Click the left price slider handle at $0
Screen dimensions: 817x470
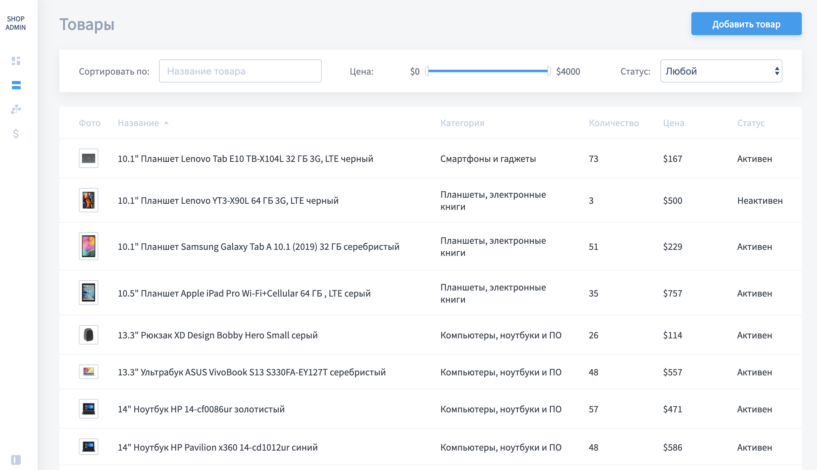[x=427, y=71]
